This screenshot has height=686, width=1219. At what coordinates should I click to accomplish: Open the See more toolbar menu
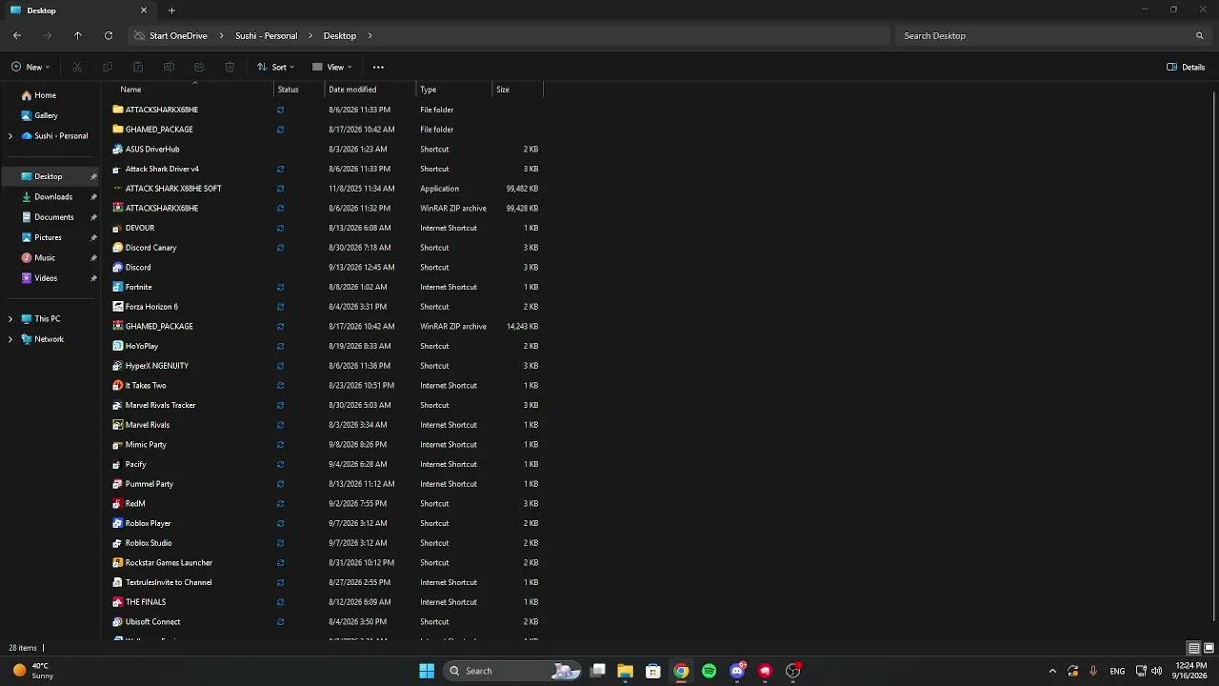pos(378,67)
